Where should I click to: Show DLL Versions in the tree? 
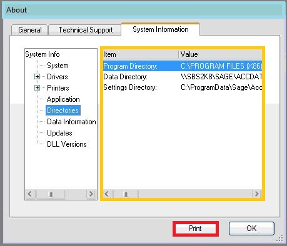point(67,144)
